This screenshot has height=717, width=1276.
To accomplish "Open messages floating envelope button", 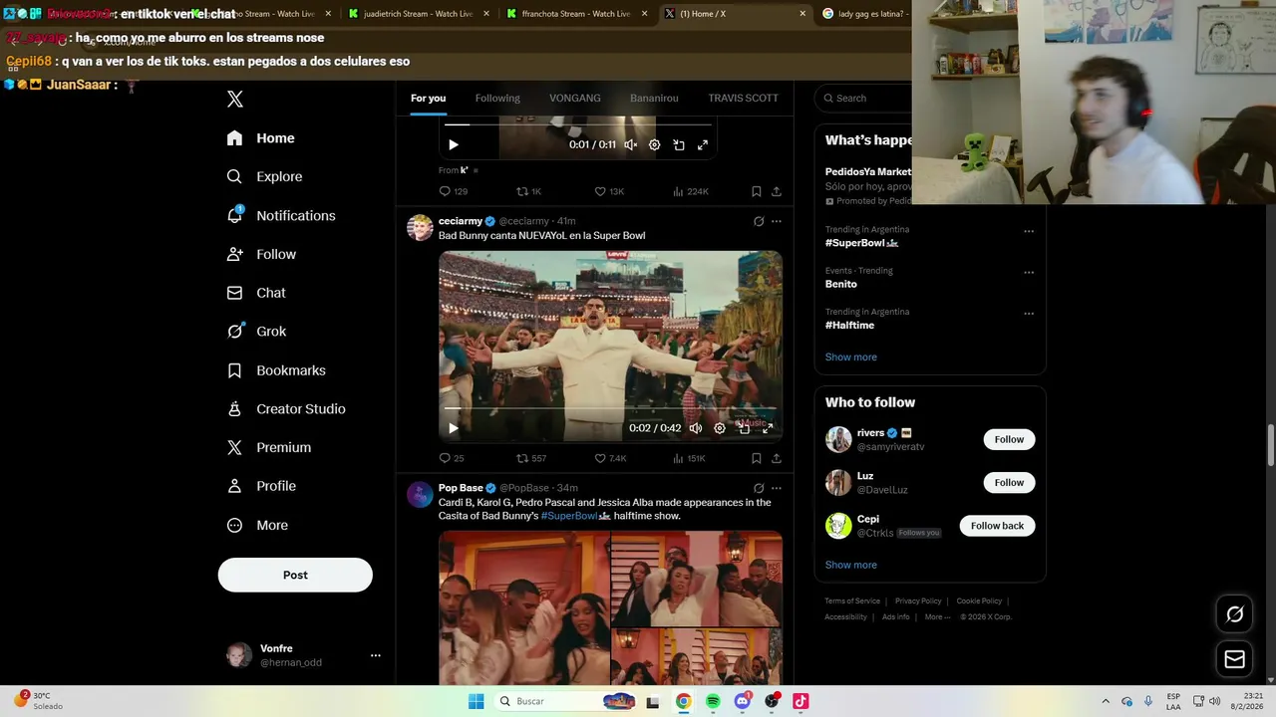I will point(1234,658).
